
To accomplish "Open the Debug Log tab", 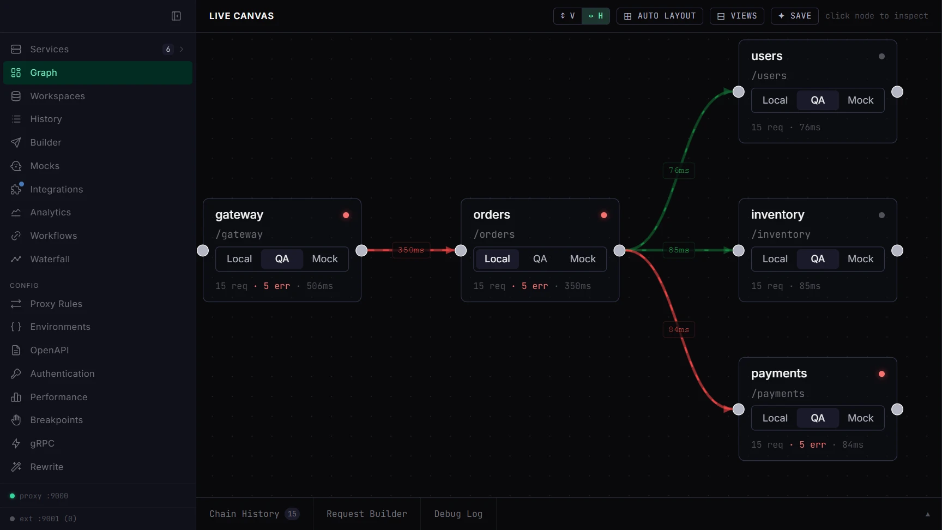I will [x=458, y=514].
